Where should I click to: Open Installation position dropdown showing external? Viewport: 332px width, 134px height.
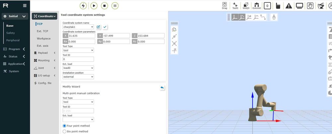pos(78,77)
